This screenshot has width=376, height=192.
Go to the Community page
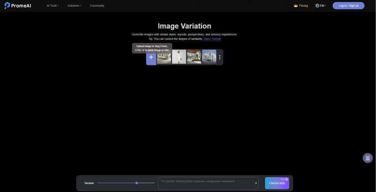[97, 6]
